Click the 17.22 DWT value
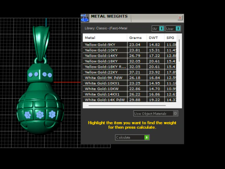This screenshot has height=169, width=225. [154, 55]
